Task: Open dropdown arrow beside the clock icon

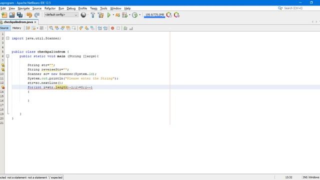Action: point(140,15)
